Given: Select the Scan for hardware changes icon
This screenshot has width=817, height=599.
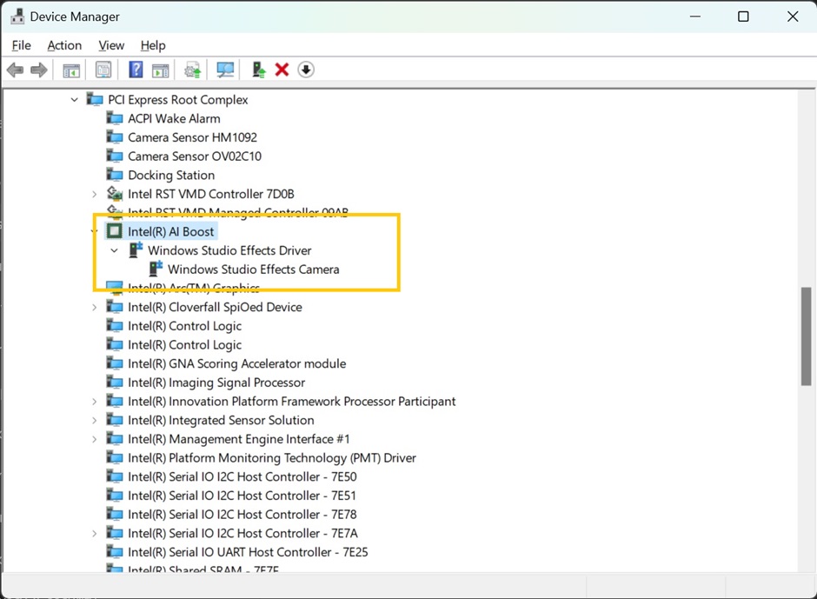Looking at the screenshot, I should (x=225, y=70).
